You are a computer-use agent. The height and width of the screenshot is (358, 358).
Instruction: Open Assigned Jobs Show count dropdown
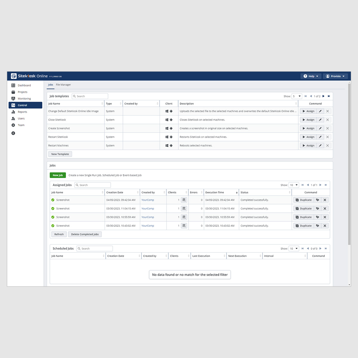pos(294,185)
